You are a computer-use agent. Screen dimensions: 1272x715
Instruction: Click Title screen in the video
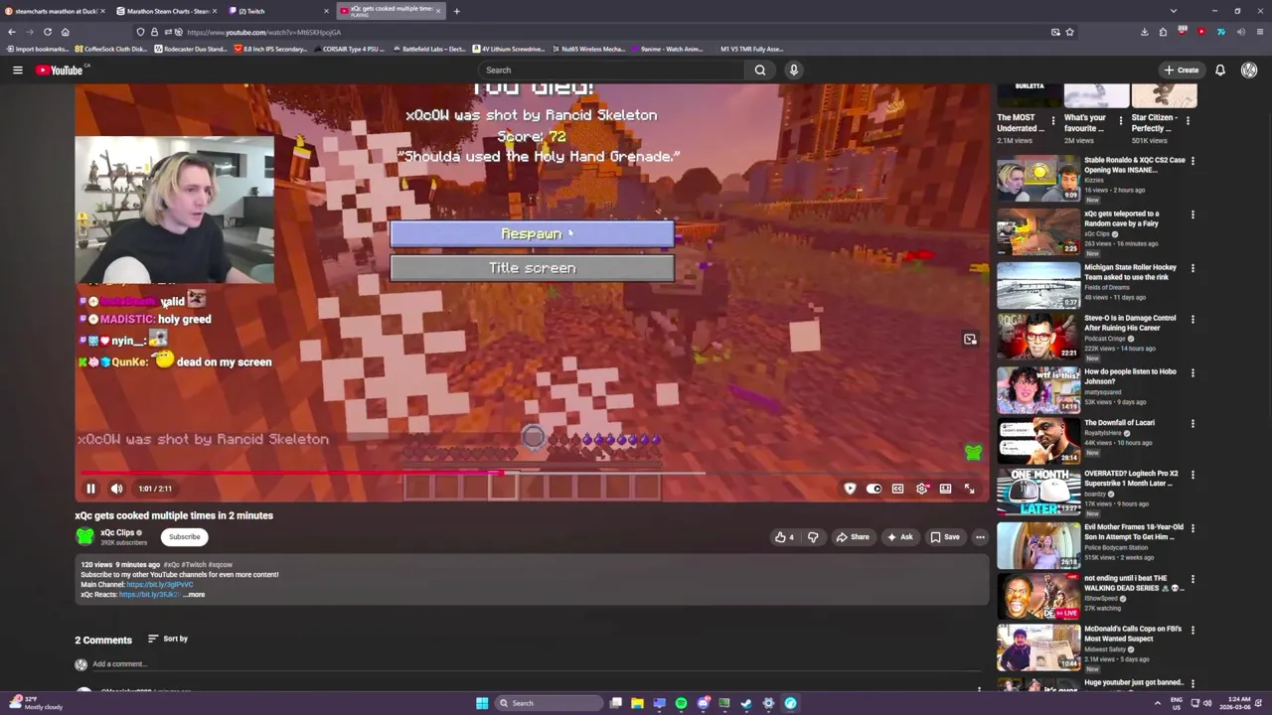[x=532, y=268]
